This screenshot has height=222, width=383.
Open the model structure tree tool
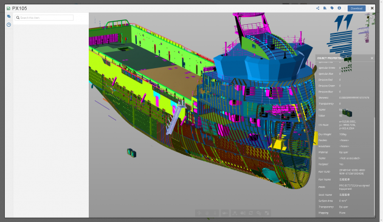(x=235, y=213)
